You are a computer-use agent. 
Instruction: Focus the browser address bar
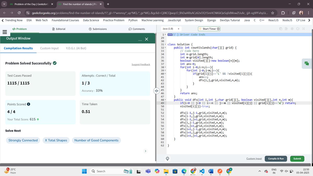point(150,13)
